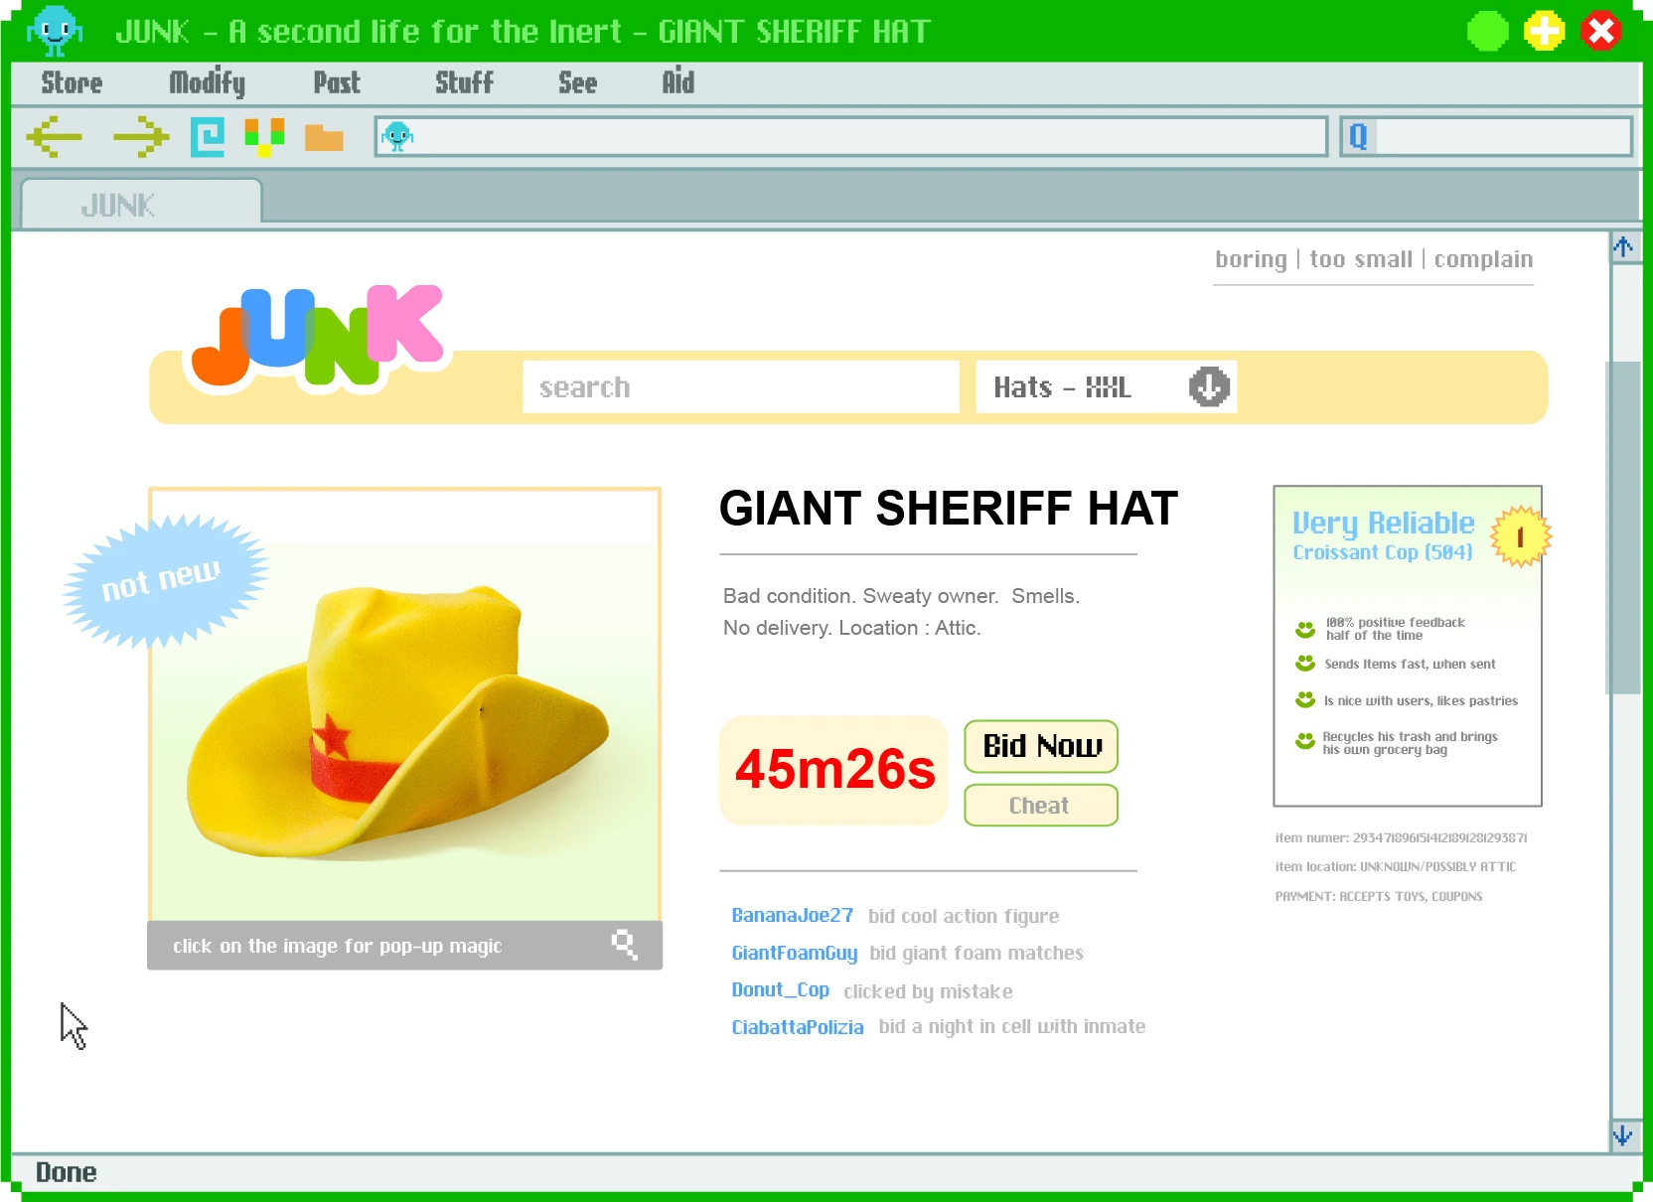Screen dimensions: 1653x1202
Task: Open the Store menu
Action: 72,83
